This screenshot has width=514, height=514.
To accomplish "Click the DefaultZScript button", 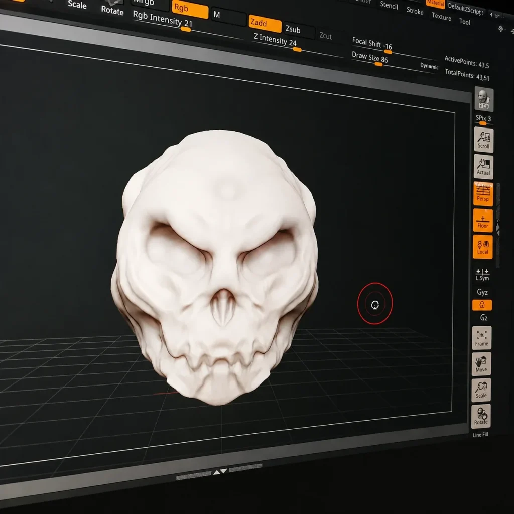I will click(465, 8).
